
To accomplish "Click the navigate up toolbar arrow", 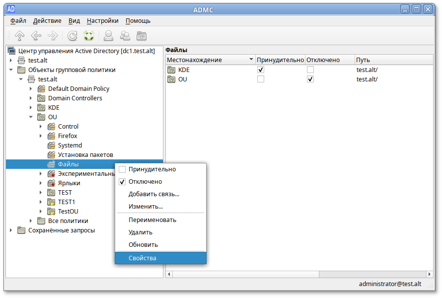I will tap(19, 36).
